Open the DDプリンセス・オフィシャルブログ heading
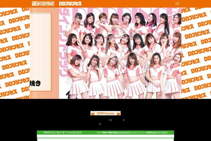 [x=63, y=133]
